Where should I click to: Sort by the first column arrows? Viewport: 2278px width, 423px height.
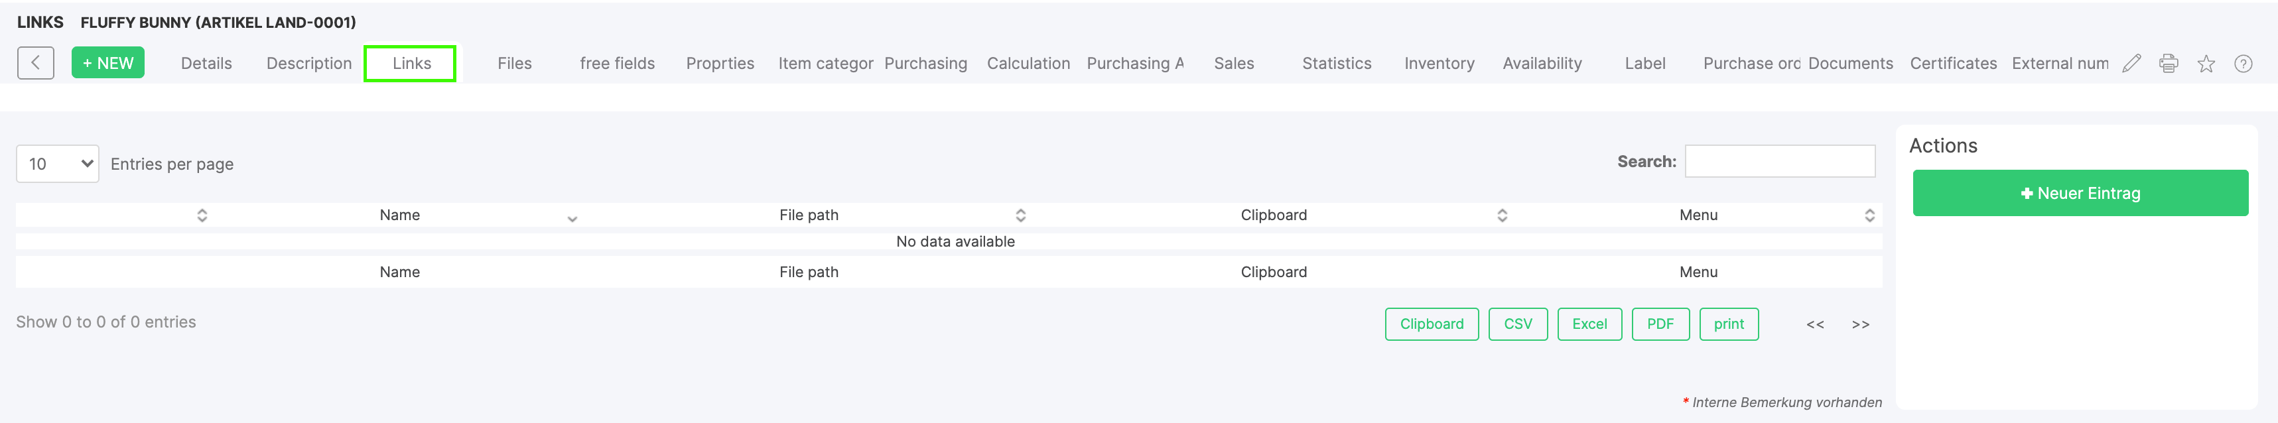point(202,215)
